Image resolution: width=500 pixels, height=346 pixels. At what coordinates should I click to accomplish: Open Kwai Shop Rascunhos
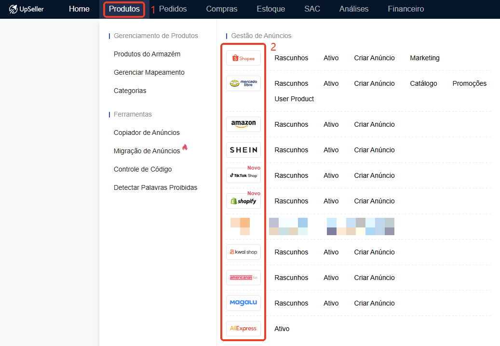click(291, 252)
